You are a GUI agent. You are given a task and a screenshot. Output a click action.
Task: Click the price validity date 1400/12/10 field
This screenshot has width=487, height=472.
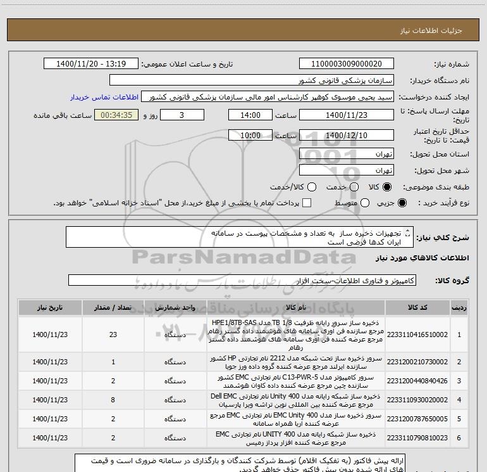click(347, 135)
